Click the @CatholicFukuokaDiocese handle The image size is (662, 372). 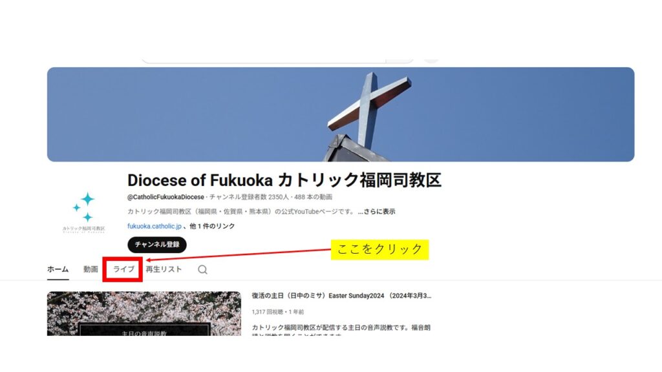pyautogui.click(x=165, y=197)
